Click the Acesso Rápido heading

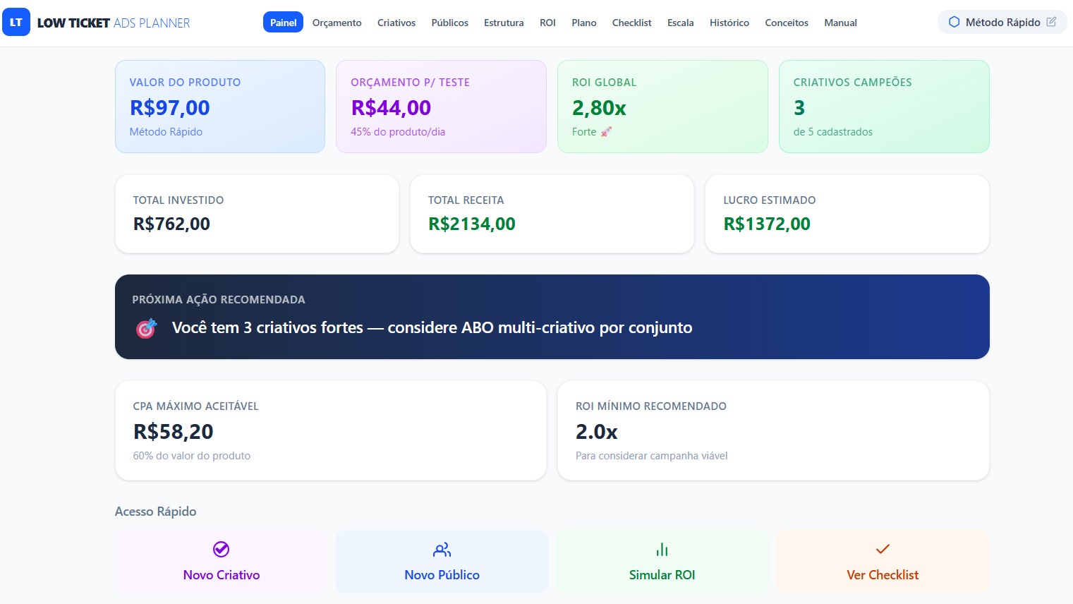point(156,512)
